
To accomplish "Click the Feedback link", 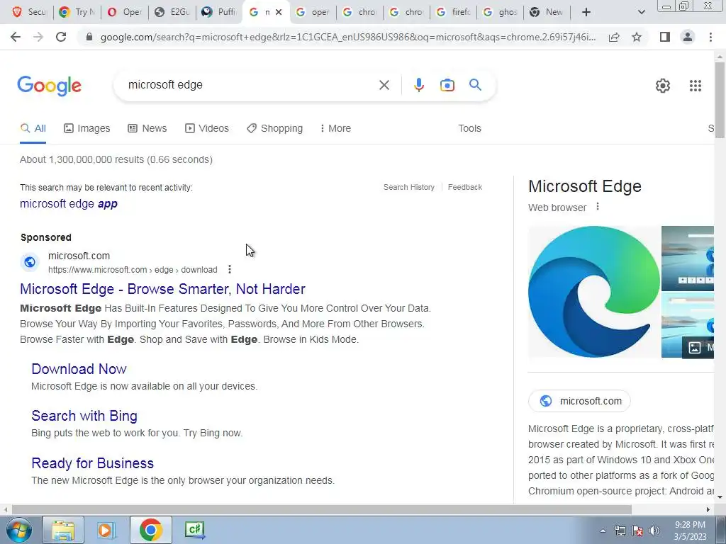I will pyautogui.click(x=465, y=187).
